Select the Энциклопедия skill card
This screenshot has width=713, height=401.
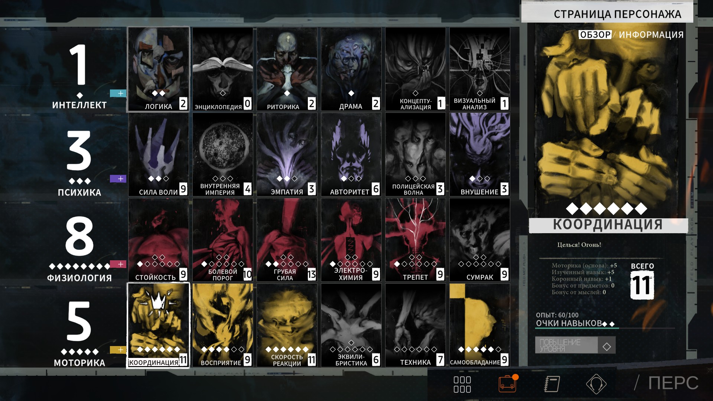click(223, 69)
